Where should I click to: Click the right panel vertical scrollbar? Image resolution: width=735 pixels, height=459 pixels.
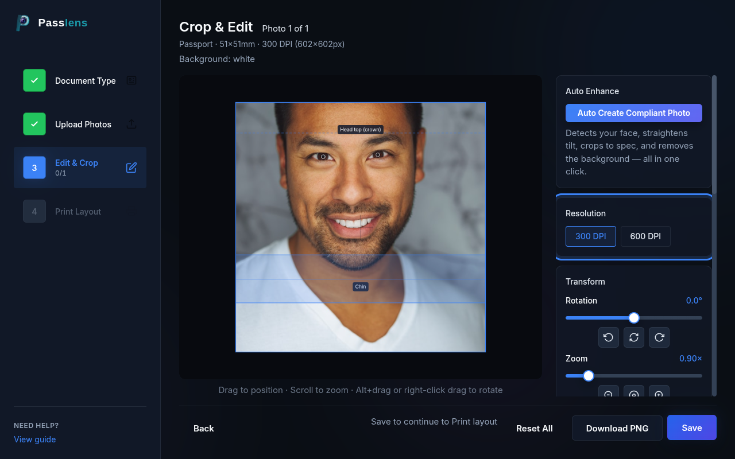pos(714,235)
